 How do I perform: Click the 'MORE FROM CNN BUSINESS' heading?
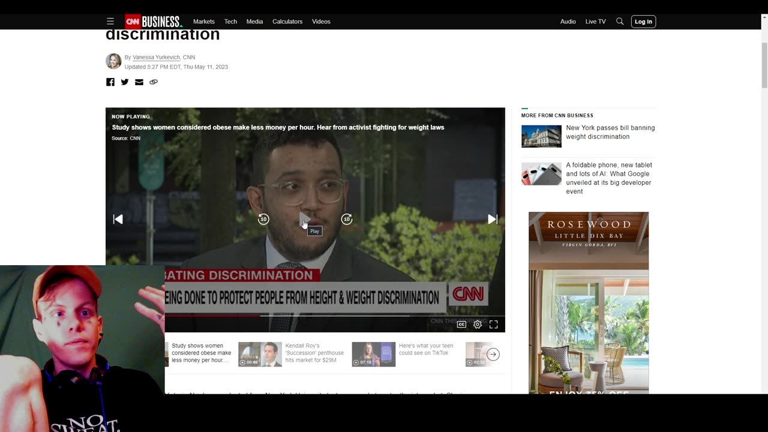pyautogui.click(x=557, y=115)
